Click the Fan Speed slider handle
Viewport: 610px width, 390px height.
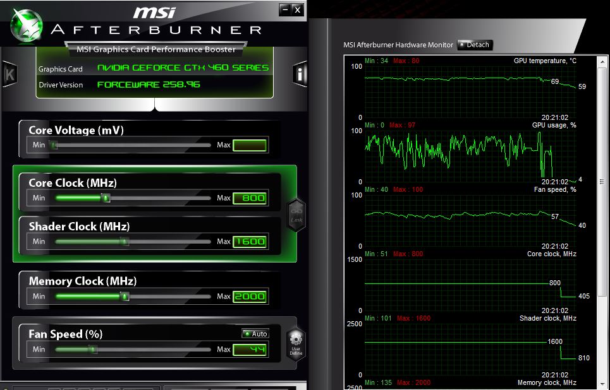coord(92,350)
